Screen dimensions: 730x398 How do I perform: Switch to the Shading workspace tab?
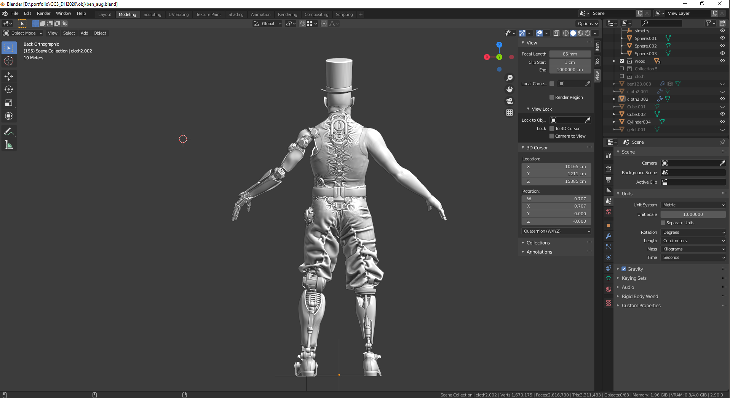click(236, 14)
